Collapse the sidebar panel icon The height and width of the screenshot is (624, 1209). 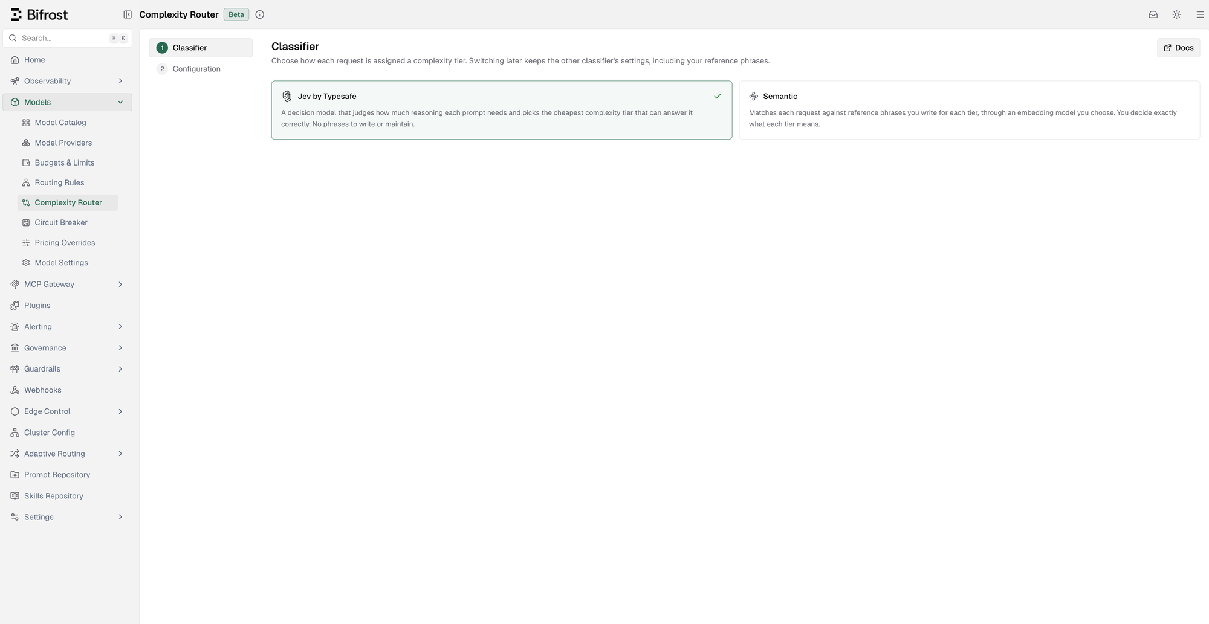tap(128, 14)
